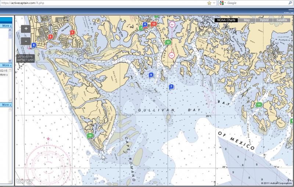Zoom in with the plus button
Screen dimensions: 294x187
click(26, 29)
